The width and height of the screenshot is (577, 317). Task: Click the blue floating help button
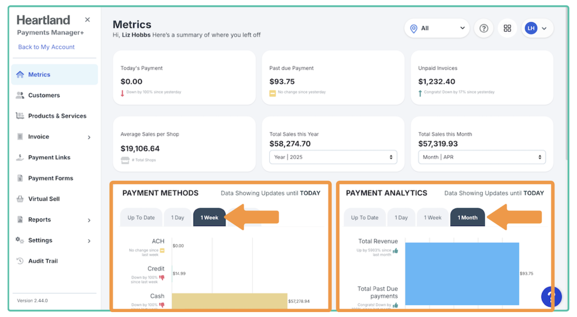[551, 297]
